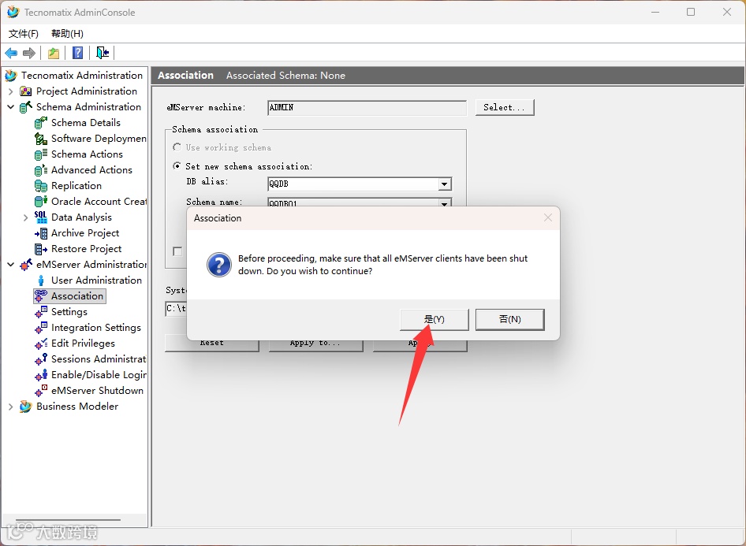Expand the Data Analysis node
The image size is (746, 546).
point(26,217)
